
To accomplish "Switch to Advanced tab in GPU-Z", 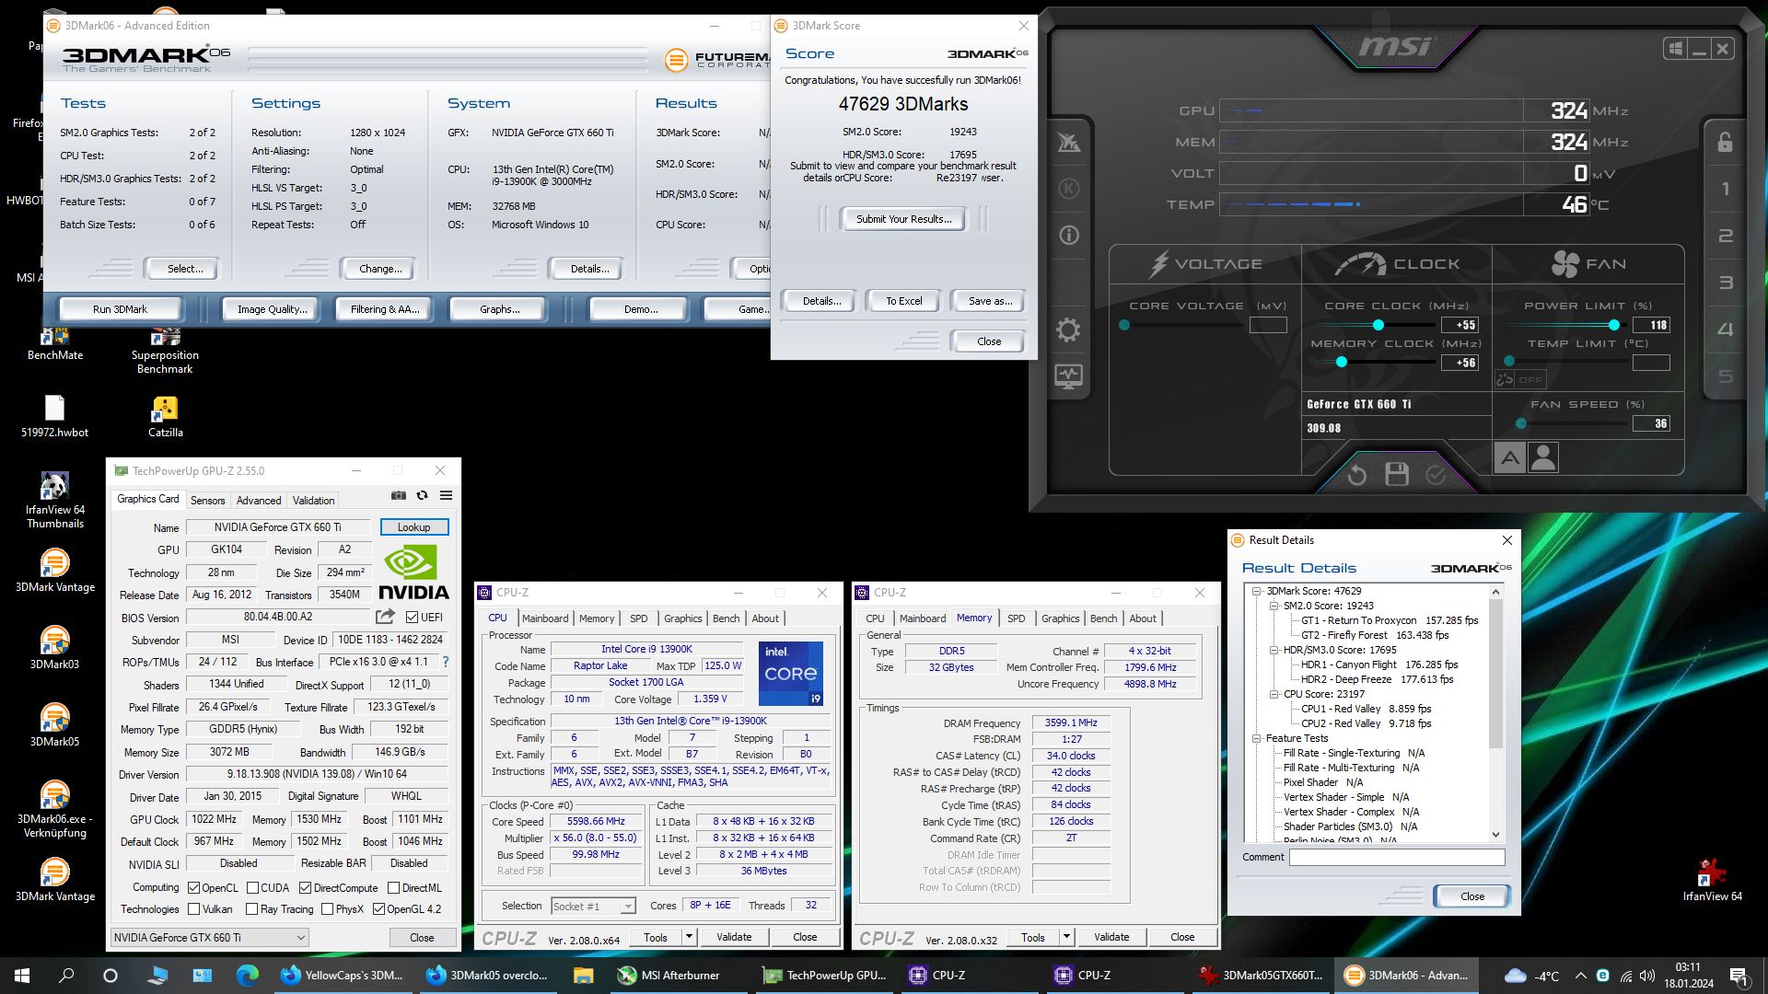I will (259, 501).
